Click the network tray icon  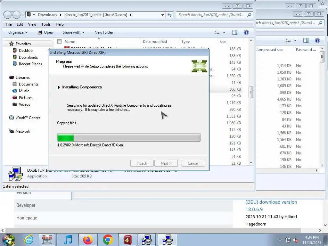pyautogui.click(x=288, y=240)
